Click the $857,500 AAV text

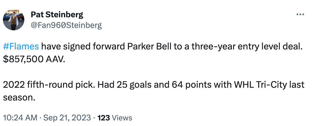pos(34,60)
